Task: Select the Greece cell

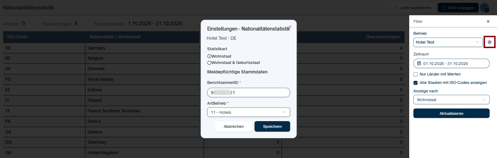Action: pyautogui.click(x=144, y=132)
